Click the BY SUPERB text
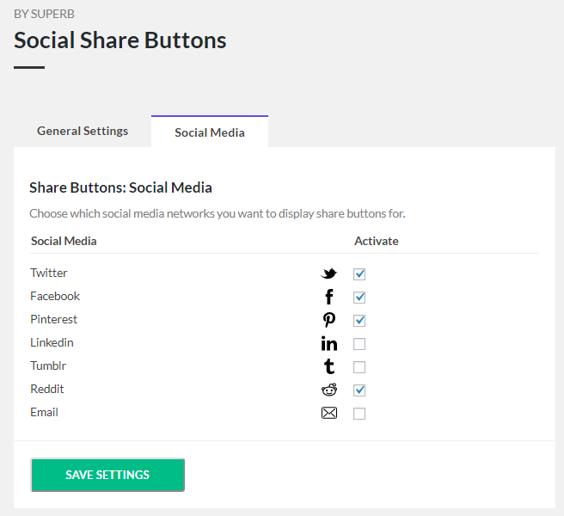 click(x=44, y=14)
